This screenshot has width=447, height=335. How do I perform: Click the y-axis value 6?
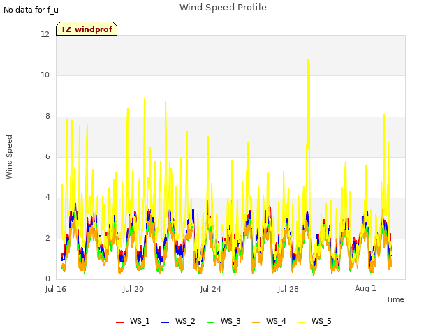[x=47, y=156]
